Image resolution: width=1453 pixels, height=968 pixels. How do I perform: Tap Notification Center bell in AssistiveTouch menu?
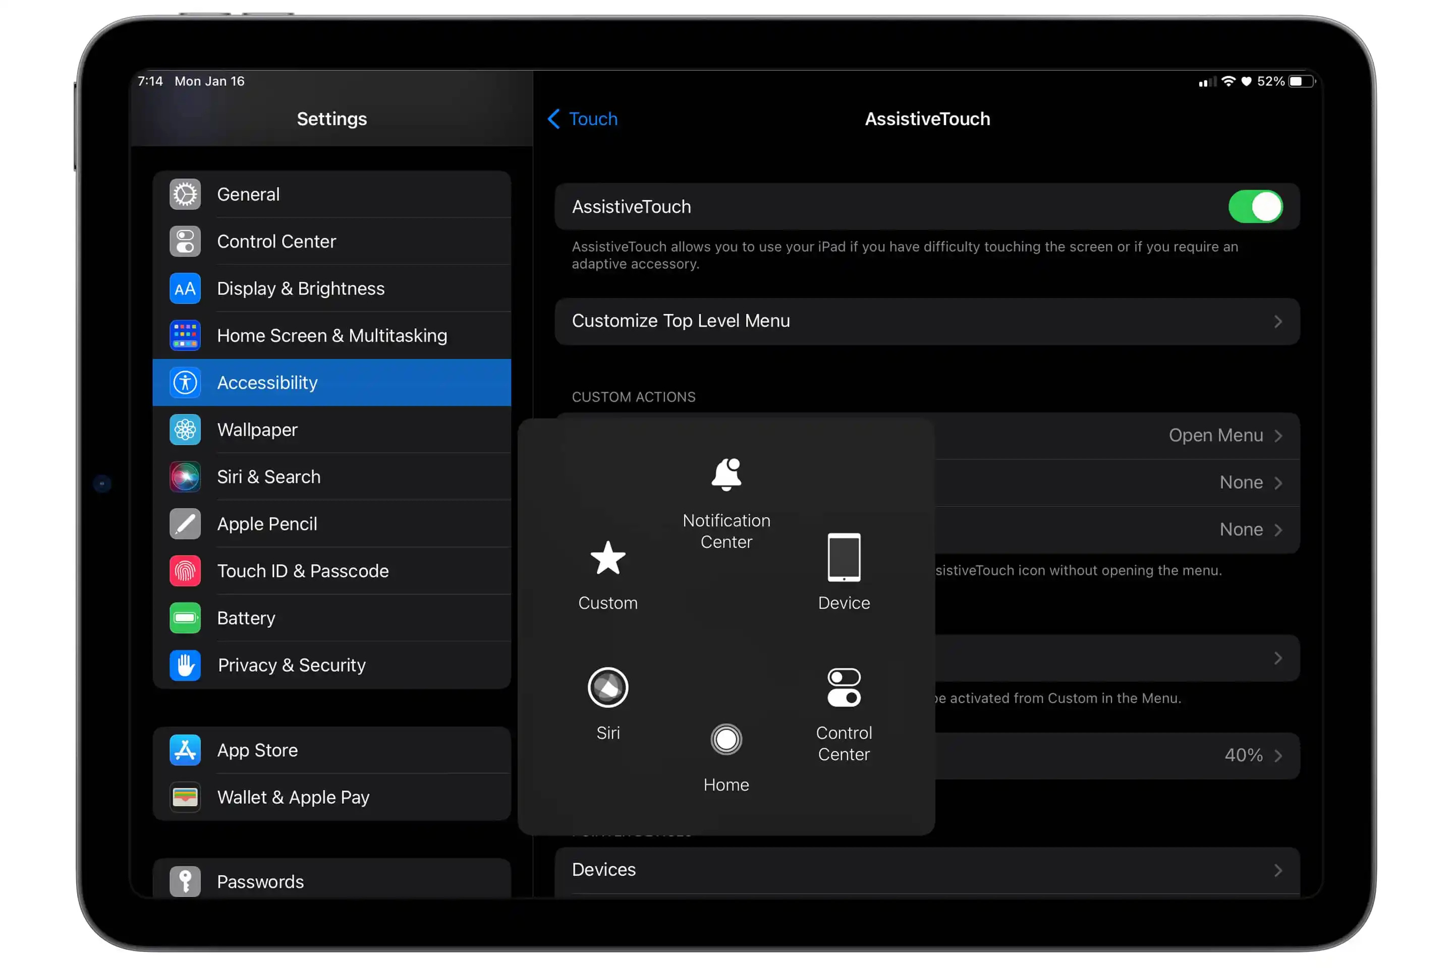pyautogui.click(x=726, y=474)
